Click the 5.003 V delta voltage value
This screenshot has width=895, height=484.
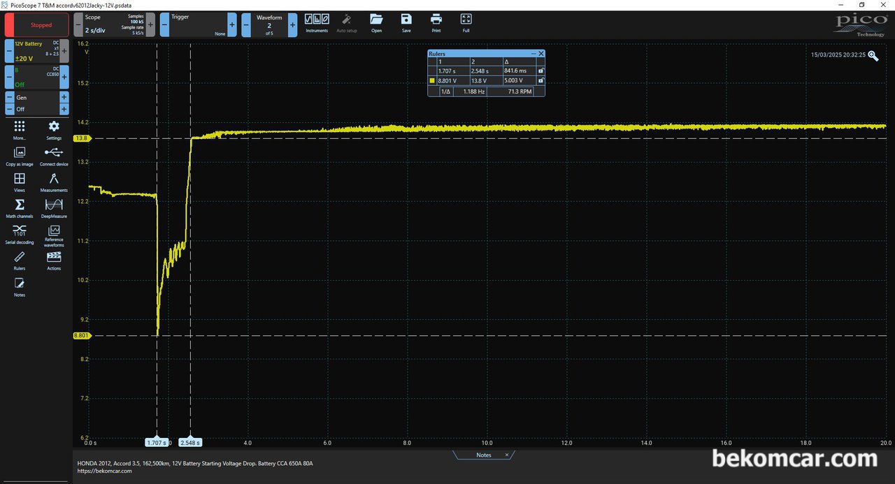513,81
